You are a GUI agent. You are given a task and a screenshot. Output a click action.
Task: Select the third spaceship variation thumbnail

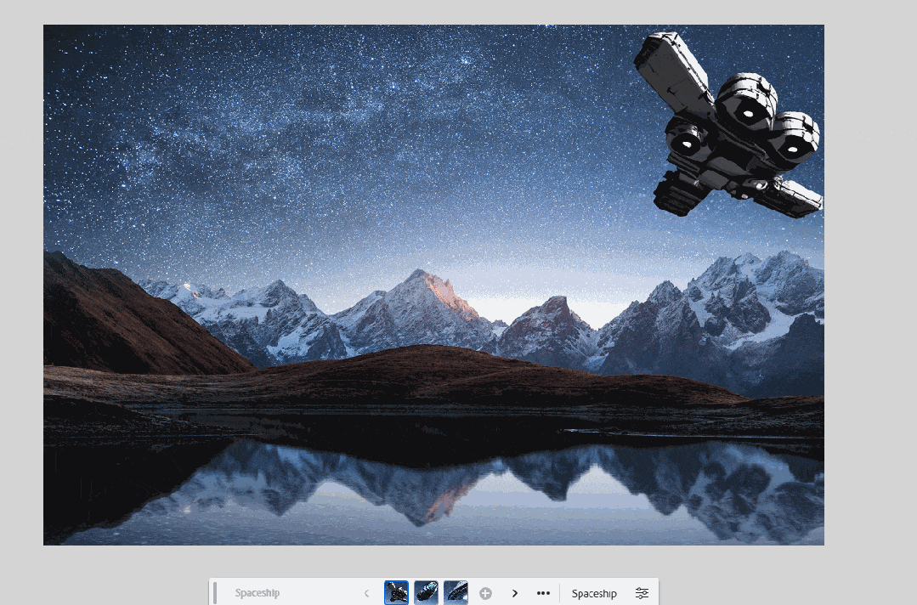pyautogui.click(x=456, y=593)
